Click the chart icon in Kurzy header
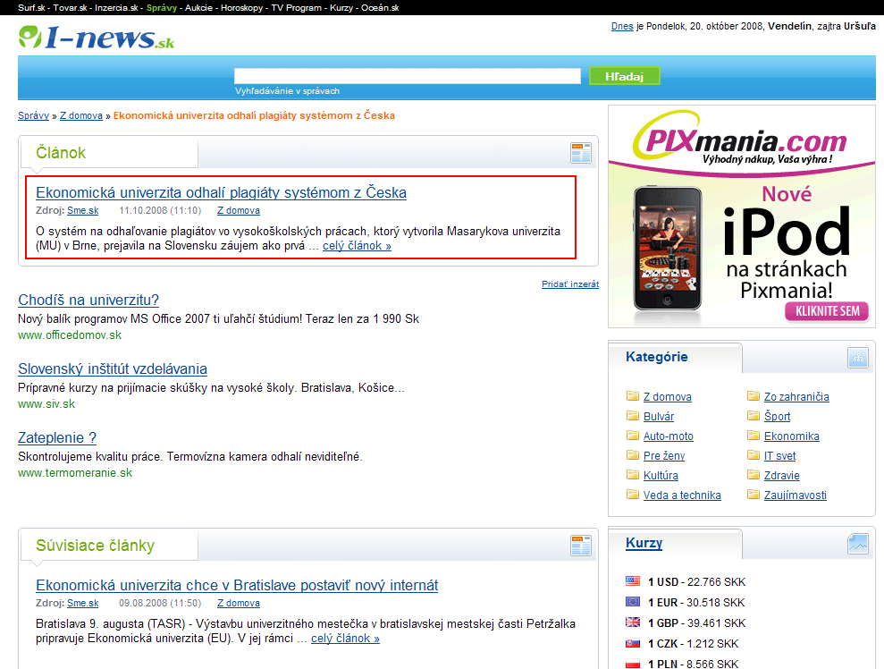The height and width of the screenshot is (669, 884). click(858, 544)
